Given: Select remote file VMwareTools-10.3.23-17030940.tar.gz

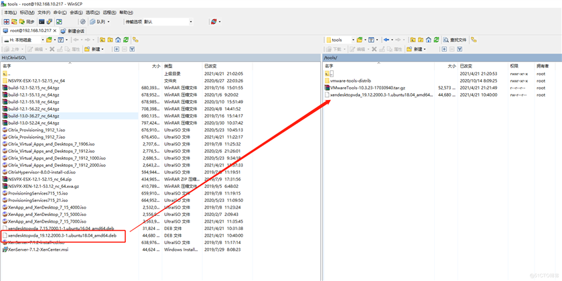Looking at the screenshot, I should [368, 88].
